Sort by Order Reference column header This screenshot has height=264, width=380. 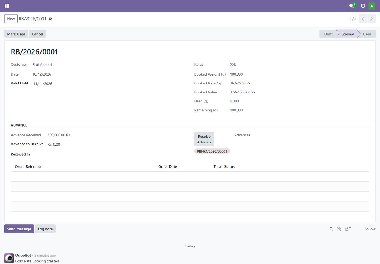[29, 167]
